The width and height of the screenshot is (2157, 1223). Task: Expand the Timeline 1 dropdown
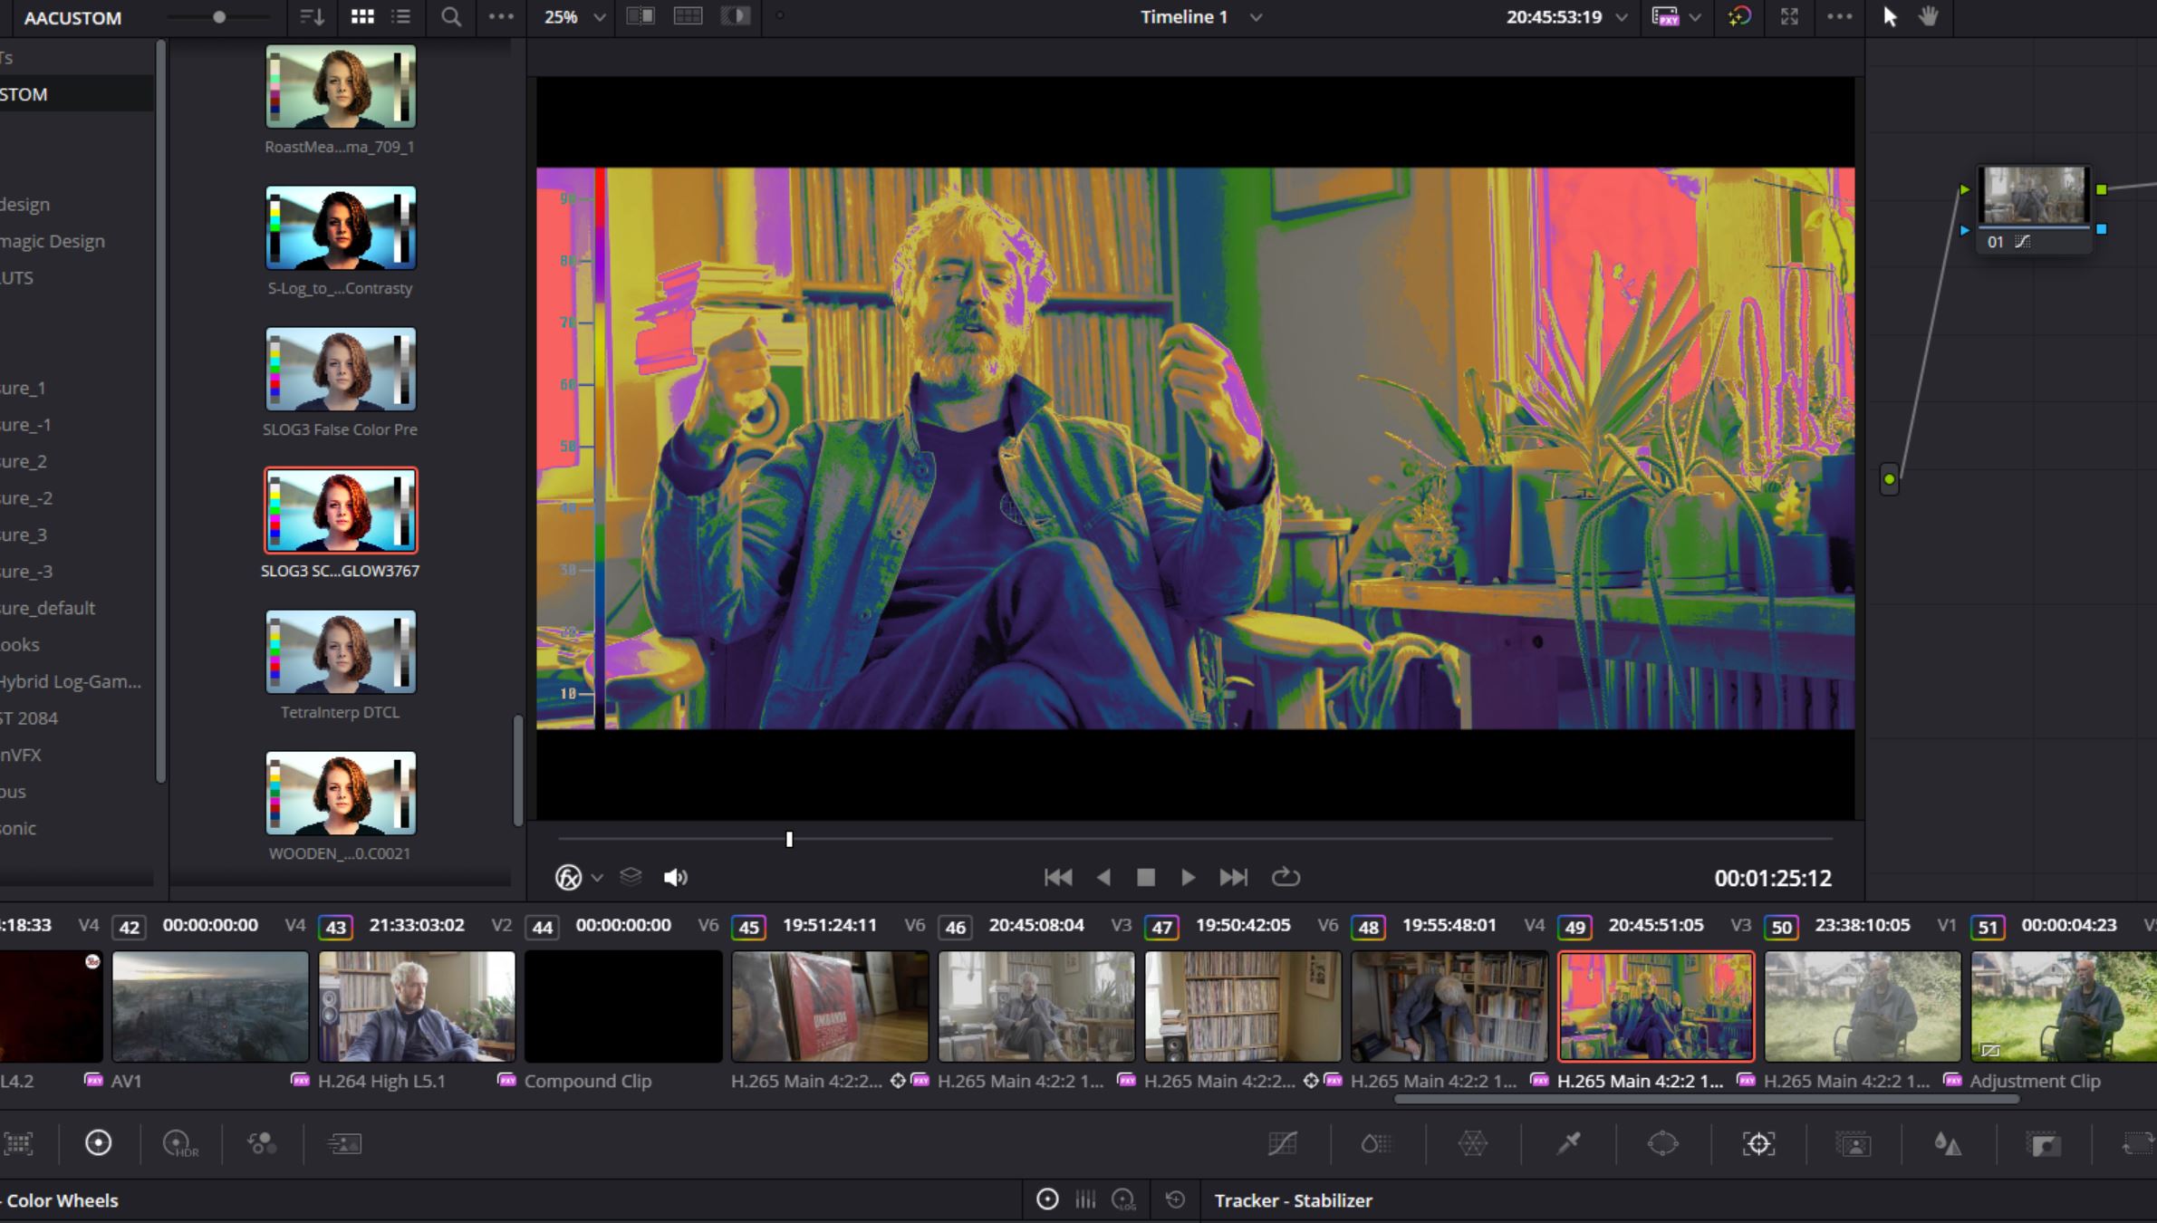(1256, 17)
